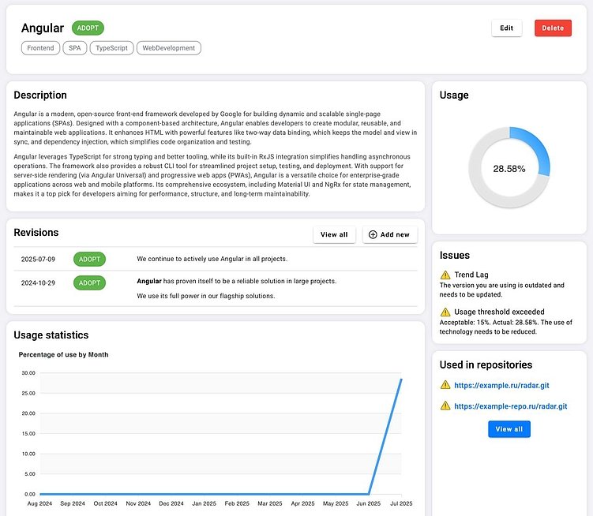Select the TypeScript tag chip

[x=111, y=48]
